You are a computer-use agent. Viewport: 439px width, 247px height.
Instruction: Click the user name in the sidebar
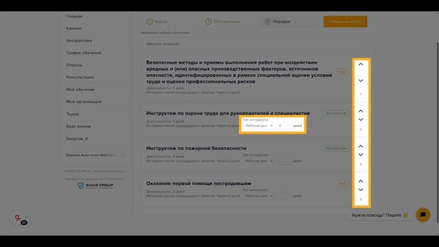tap(91, 155)
